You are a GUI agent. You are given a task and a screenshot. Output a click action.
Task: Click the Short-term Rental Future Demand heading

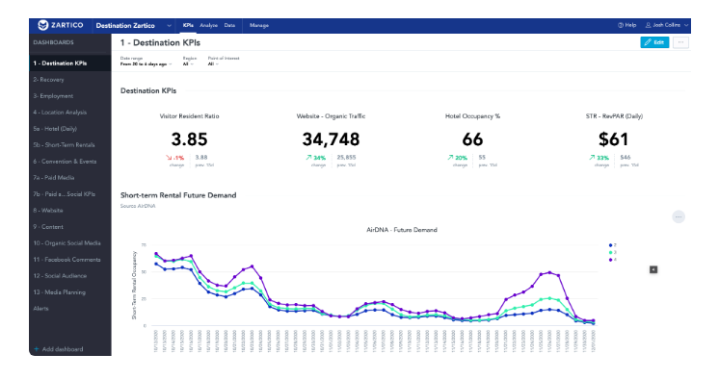tap(178, 195)
